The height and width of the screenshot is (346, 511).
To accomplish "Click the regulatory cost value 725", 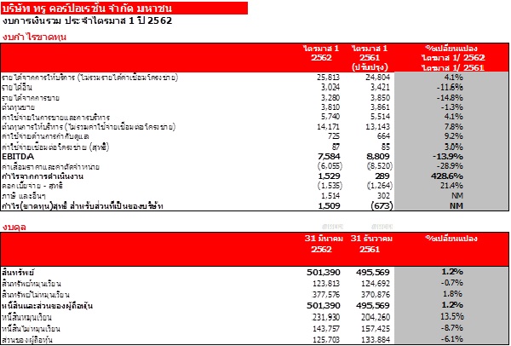I will [x=334, y=136].
